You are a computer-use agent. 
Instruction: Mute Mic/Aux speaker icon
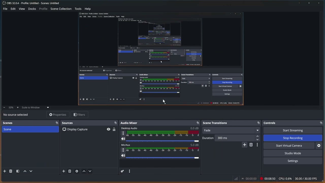click(x=123, y=156)
